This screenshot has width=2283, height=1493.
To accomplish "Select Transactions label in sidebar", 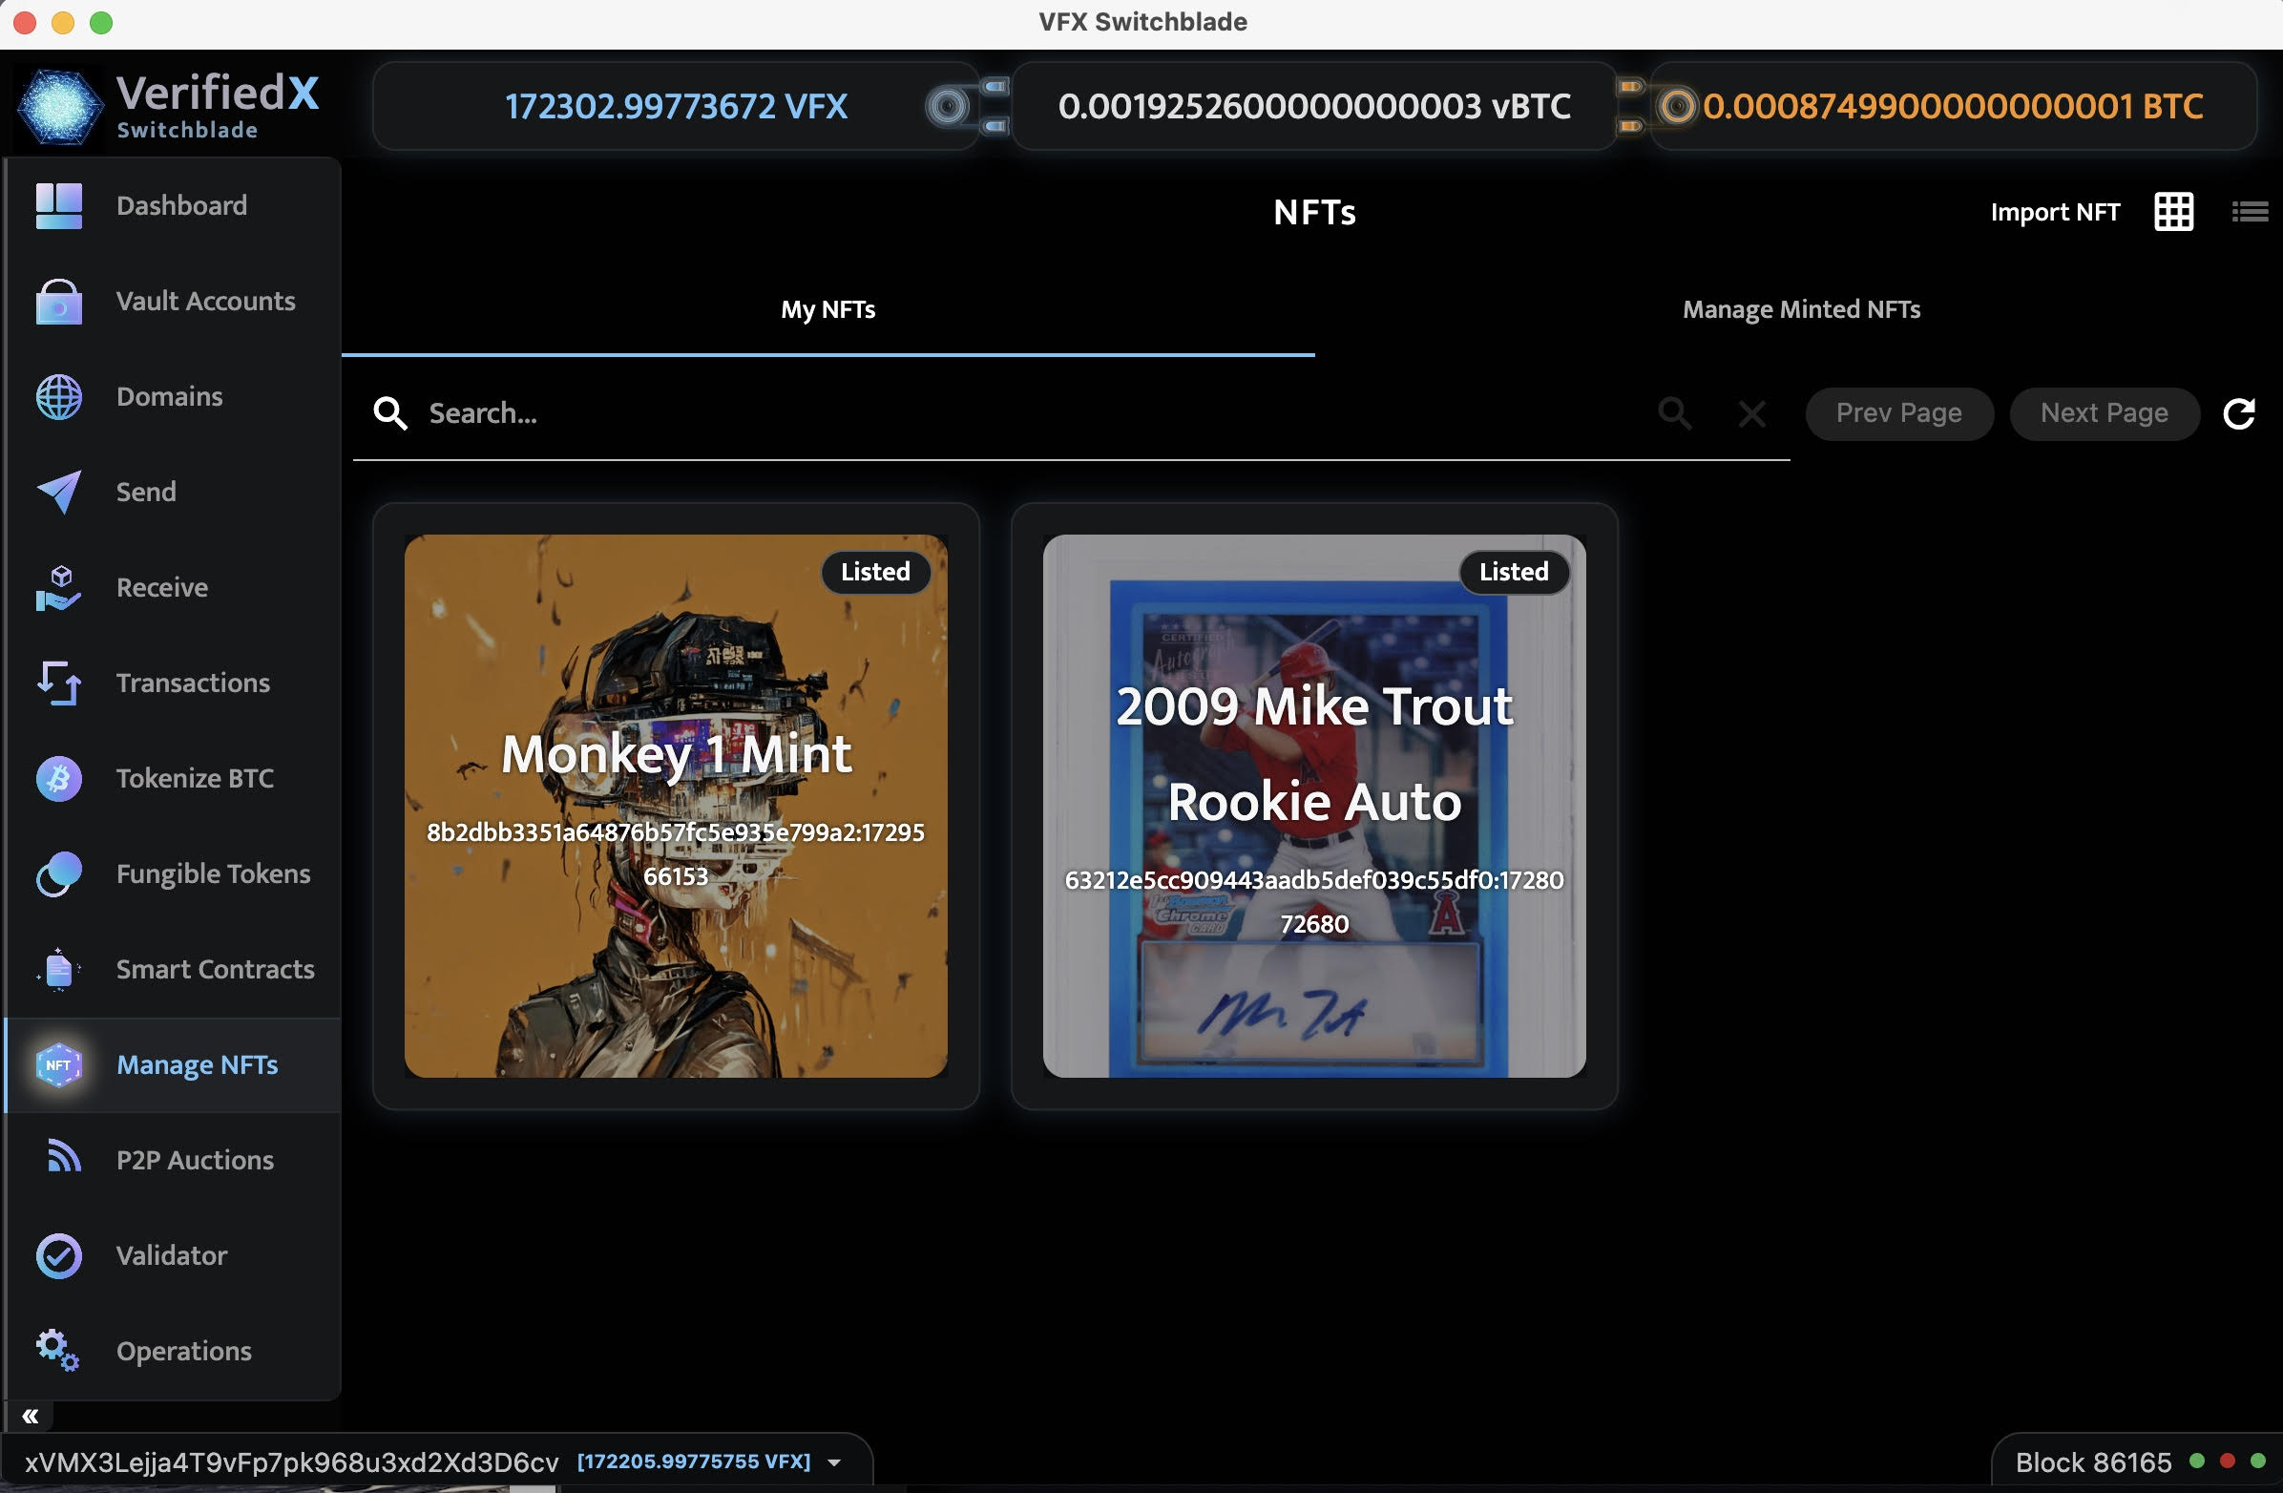I will tap(193, 683).
